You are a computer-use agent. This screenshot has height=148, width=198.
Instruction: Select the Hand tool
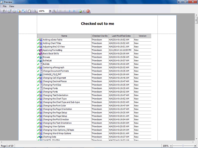(x=29, y=11)
